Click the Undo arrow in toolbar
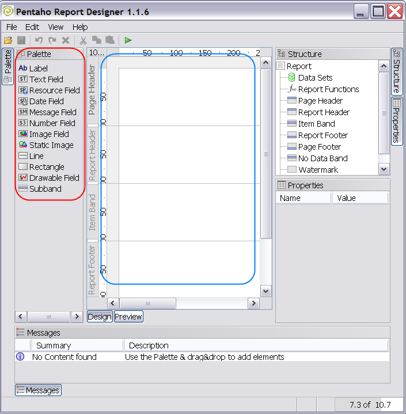This screenshot has height=414, width=406. pos(39,40)
